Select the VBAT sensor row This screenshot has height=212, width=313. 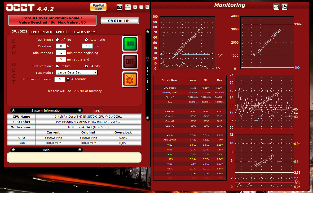[x=190, y=174]
